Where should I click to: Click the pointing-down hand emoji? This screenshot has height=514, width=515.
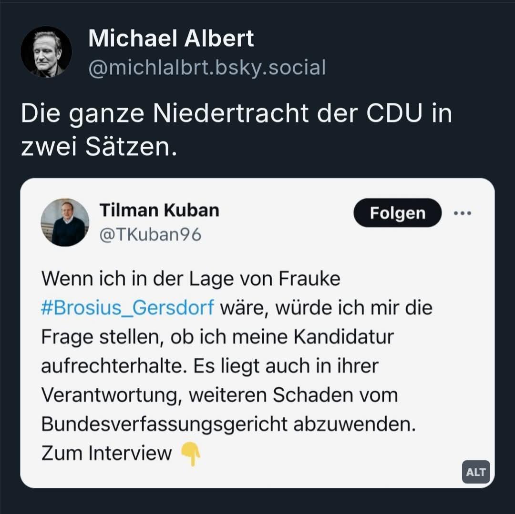coord(191,454)
